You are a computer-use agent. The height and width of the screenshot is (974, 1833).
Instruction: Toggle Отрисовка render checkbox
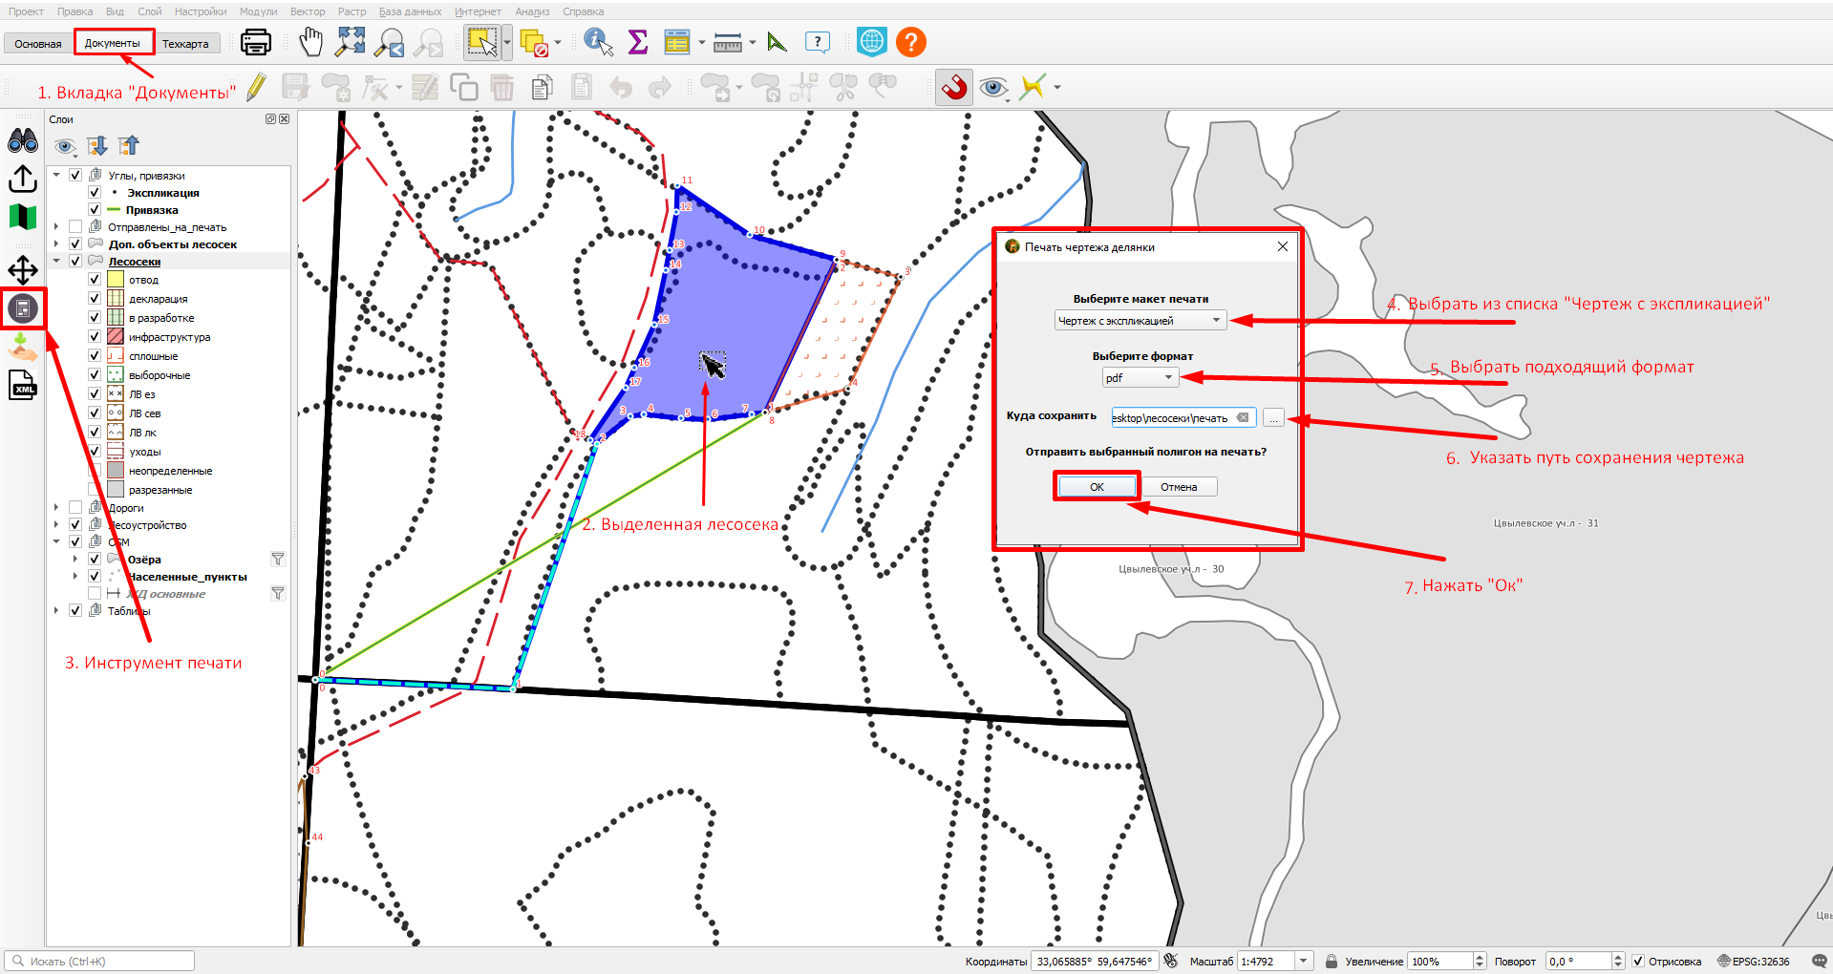1638,962
